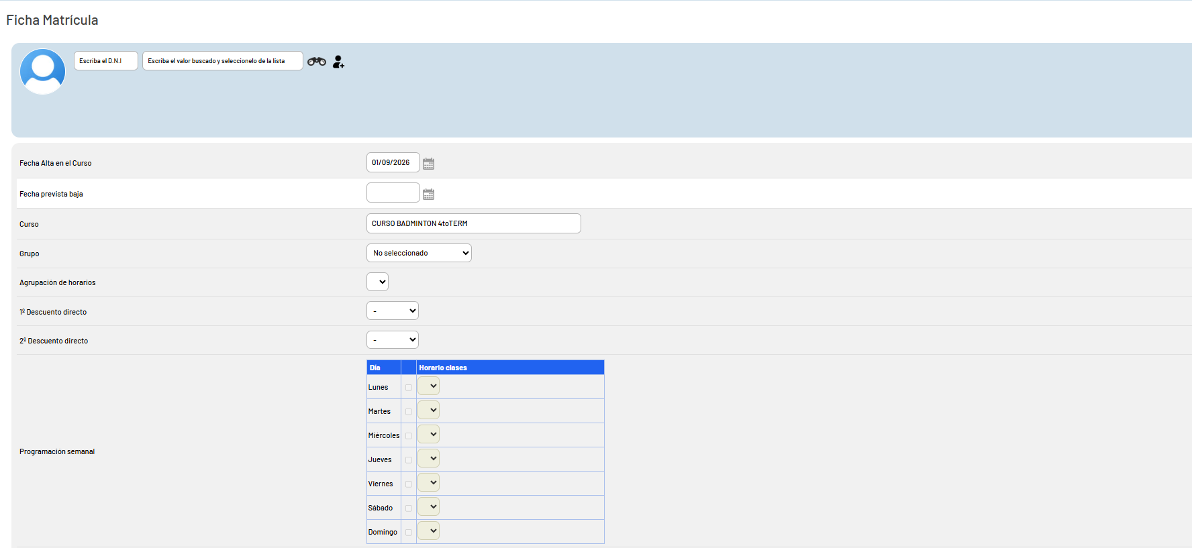Click the Programación semanal label
The width and height of the screenshot is (1192, 548).
coord(57,451)
